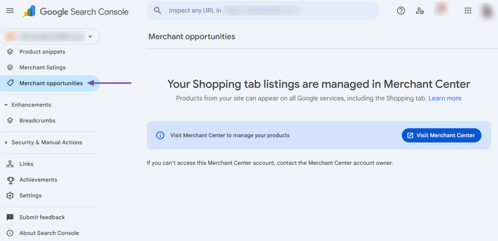498x241 pixels.
Task: Click the info icon in the banner
Action: click(x=160, y=135)
